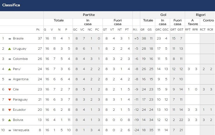Click the red down arrow beside Paraguay
The width and height of the screenshot is (215, 135).
pyautogui.click(x=9, y=100)
